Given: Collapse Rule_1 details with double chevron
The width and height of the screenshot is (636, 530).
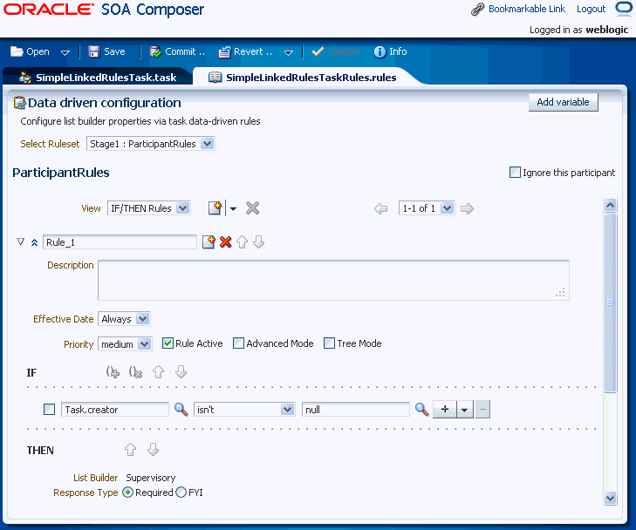Looking at the screenshot, I should click(x=35, y=242).
